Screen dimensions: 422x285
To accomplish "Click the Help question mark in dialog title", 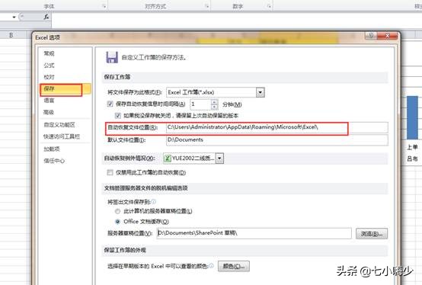I will (371, 36).
